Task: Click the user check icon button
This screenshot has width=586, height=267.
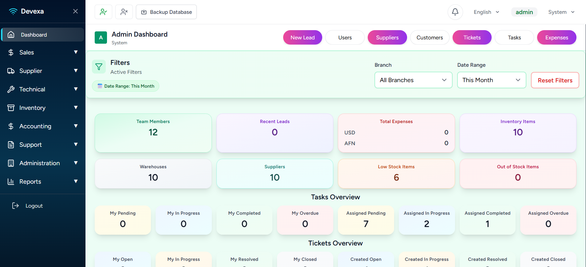Action: click(x=103, y=12)
